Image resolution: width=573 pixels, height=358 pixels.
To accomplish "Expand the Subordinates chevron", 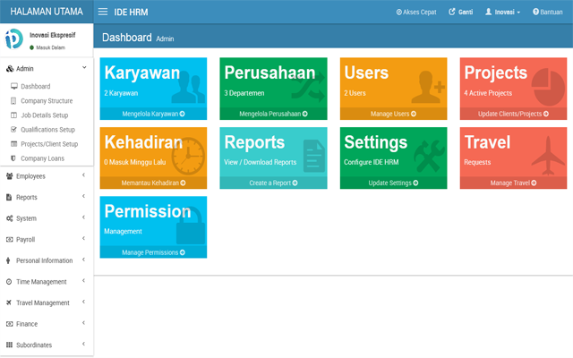I will (x=83, y=344).
